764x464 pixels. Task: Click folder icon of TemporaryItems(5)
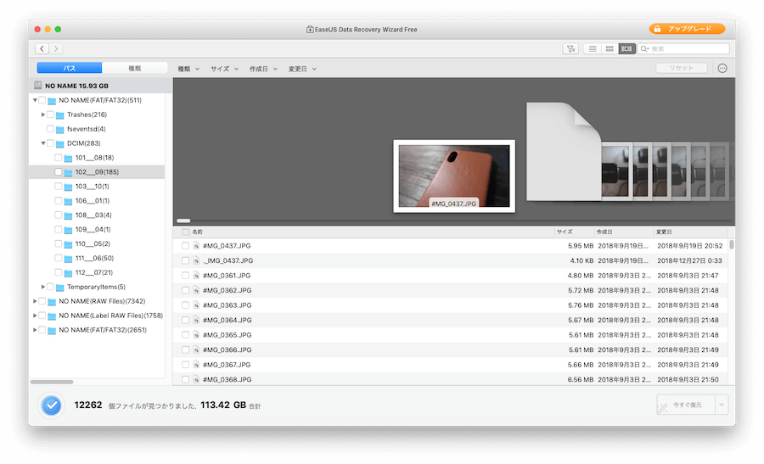pyautogui.click(x=60, y=288)
